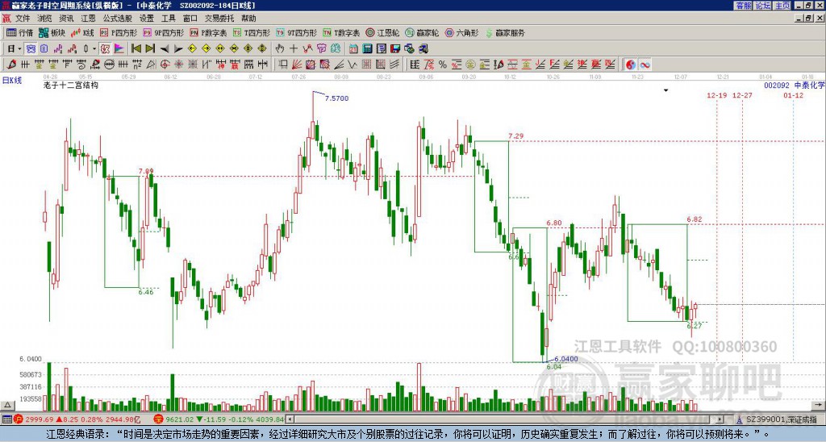Open the 9P四方形 tool
This screenshot has height=442, width=826.
pos(163,32)
